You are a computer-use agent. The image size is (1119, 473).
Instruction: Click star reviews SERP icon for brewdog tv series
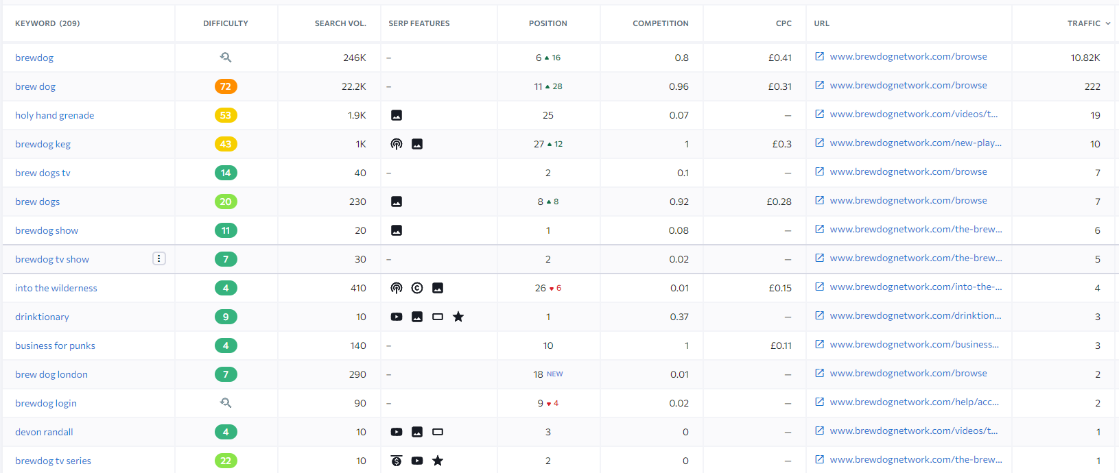(x=438, y=461)
